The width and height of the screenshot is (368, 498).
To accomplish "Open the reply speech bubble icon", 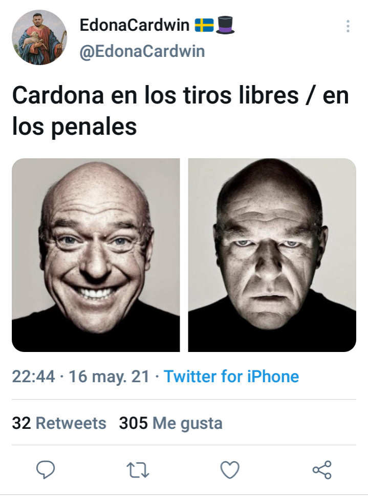I will [46, 470].
